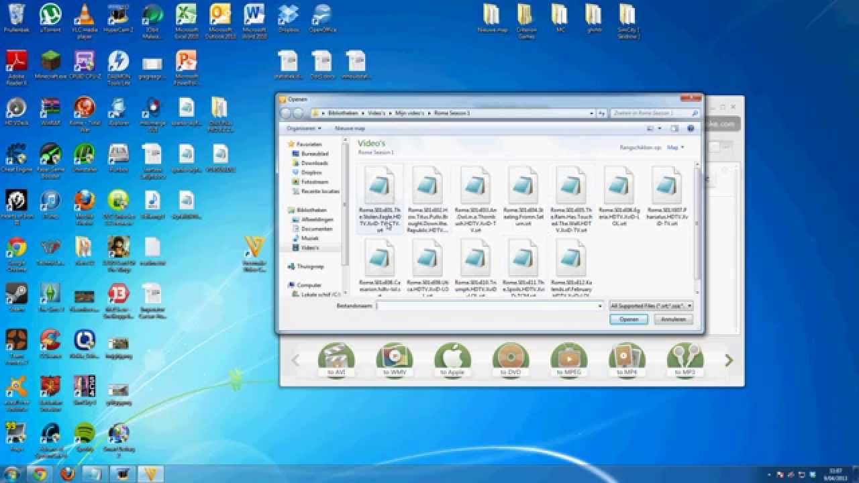Open the VLC media player desktop icon
859x483 pixels.
coord(85,21)
